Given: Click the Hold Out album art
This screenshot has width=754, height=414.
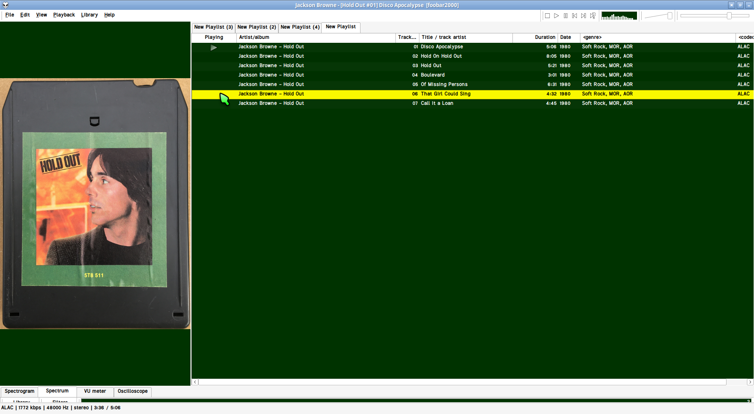Looking at the screenshot, I should click(95, 203).
